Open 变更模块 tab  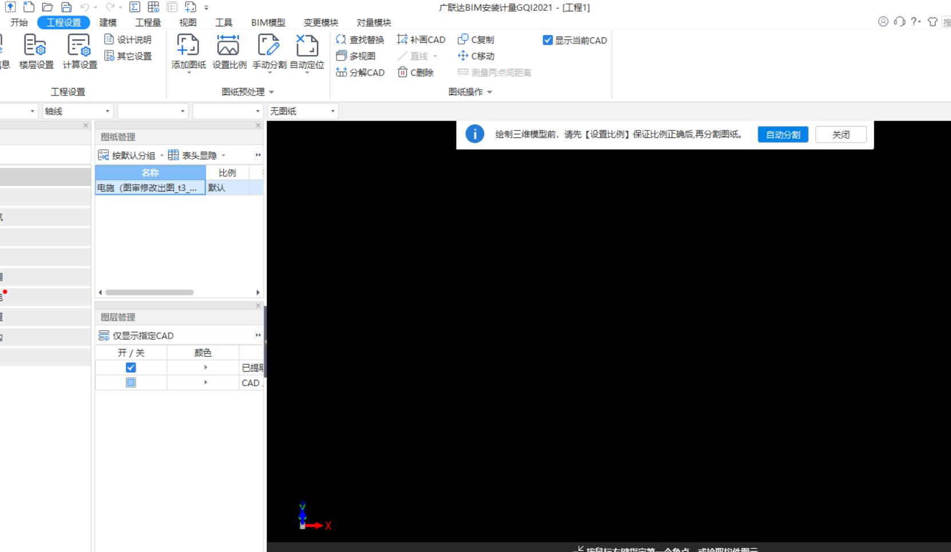pyautogui.click(x=320, y=22)
